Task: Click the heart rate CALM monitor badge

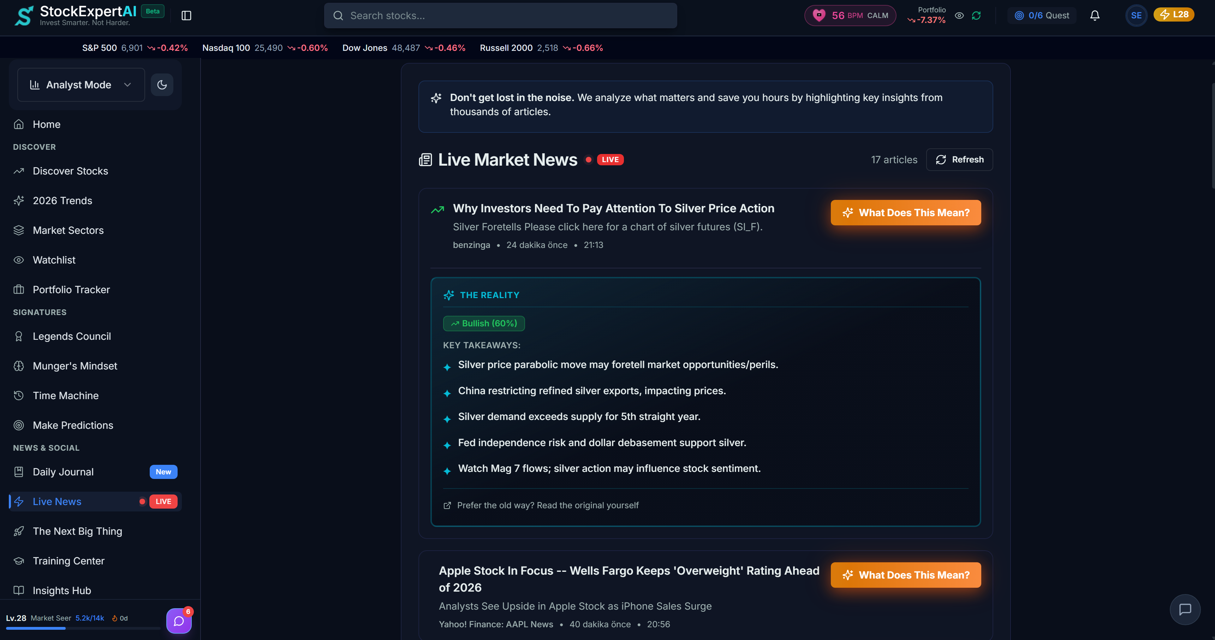Action: [x=850, y=15]
